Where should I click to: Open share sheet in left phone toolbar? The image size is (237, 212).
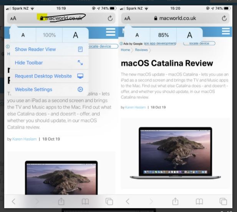click(x=61, y=201)
